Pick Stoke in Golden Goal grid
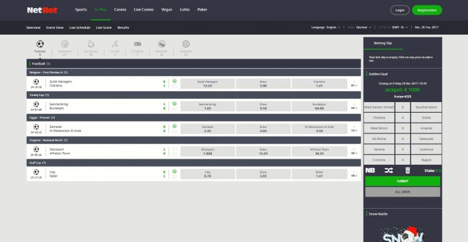 [427, 117]
